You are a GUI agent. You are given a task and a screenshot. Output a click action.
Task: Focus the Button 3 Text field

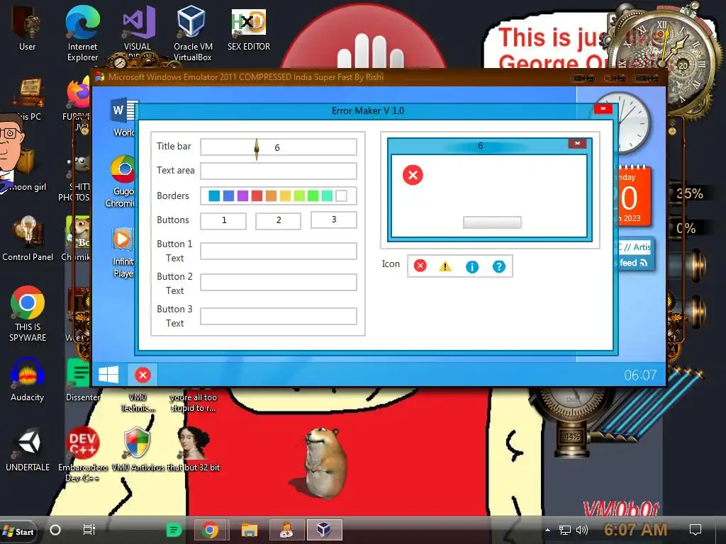[x=278, y=316]
